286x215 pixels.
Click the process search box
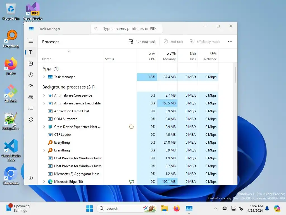click(x=127, y=29)
